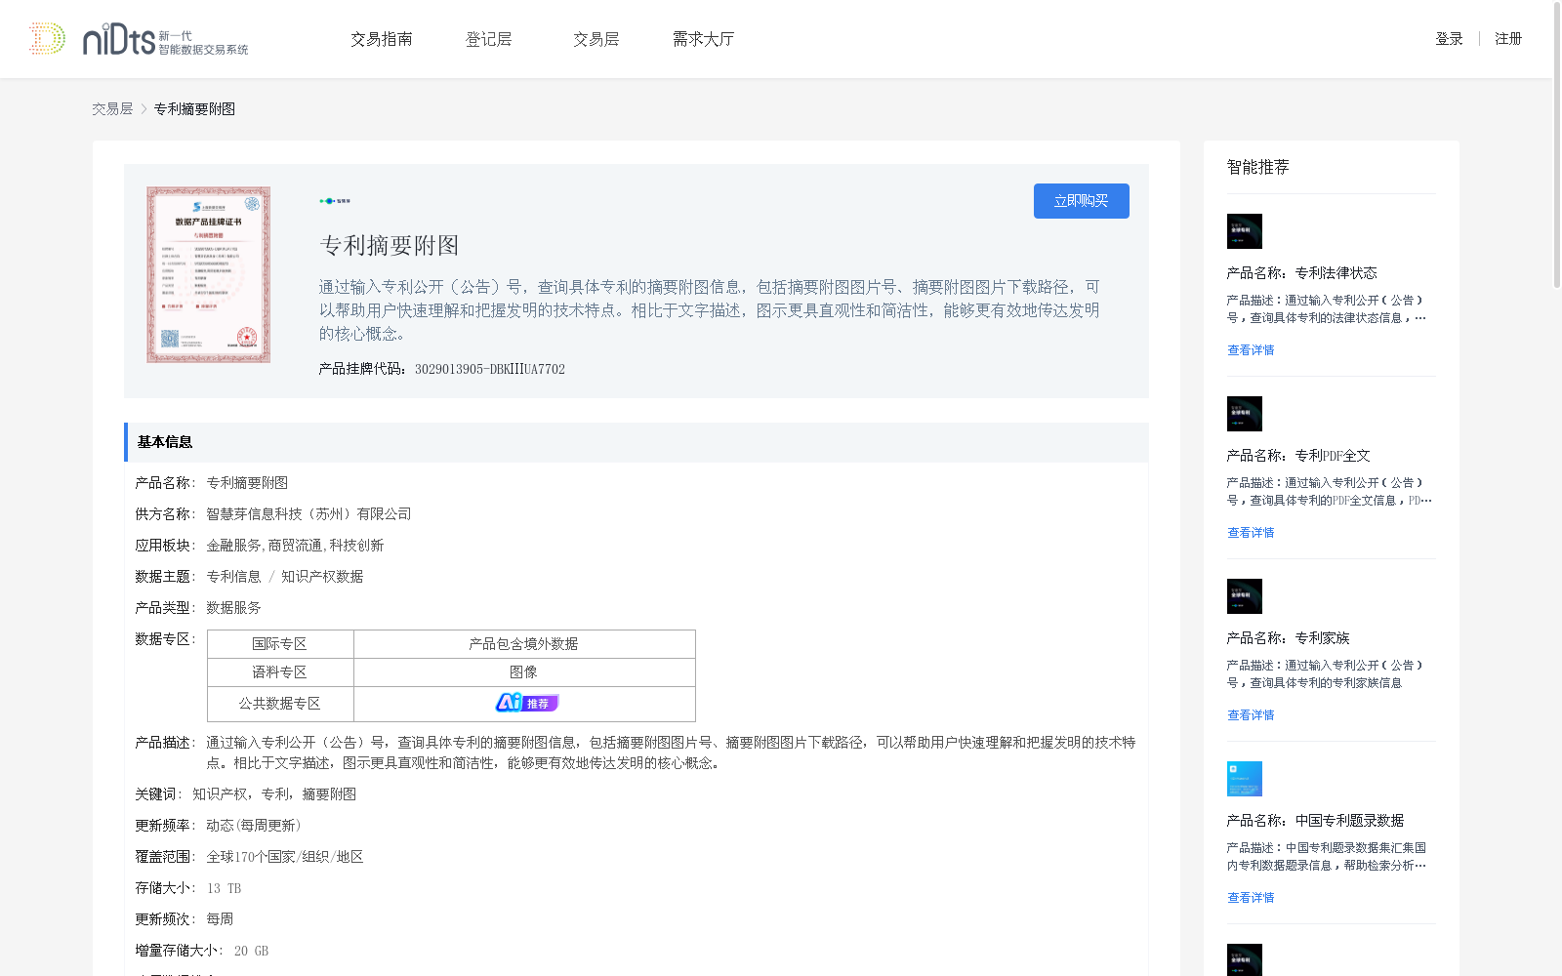This screenshot has width=1562, height=976.
Task: Click the 全球170个国家/组织/地区 coverage value
Action: coord(285,857)
